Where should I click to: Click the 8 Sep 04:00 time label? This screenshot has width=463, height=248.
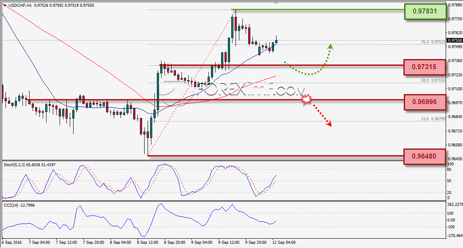(121, 243)
